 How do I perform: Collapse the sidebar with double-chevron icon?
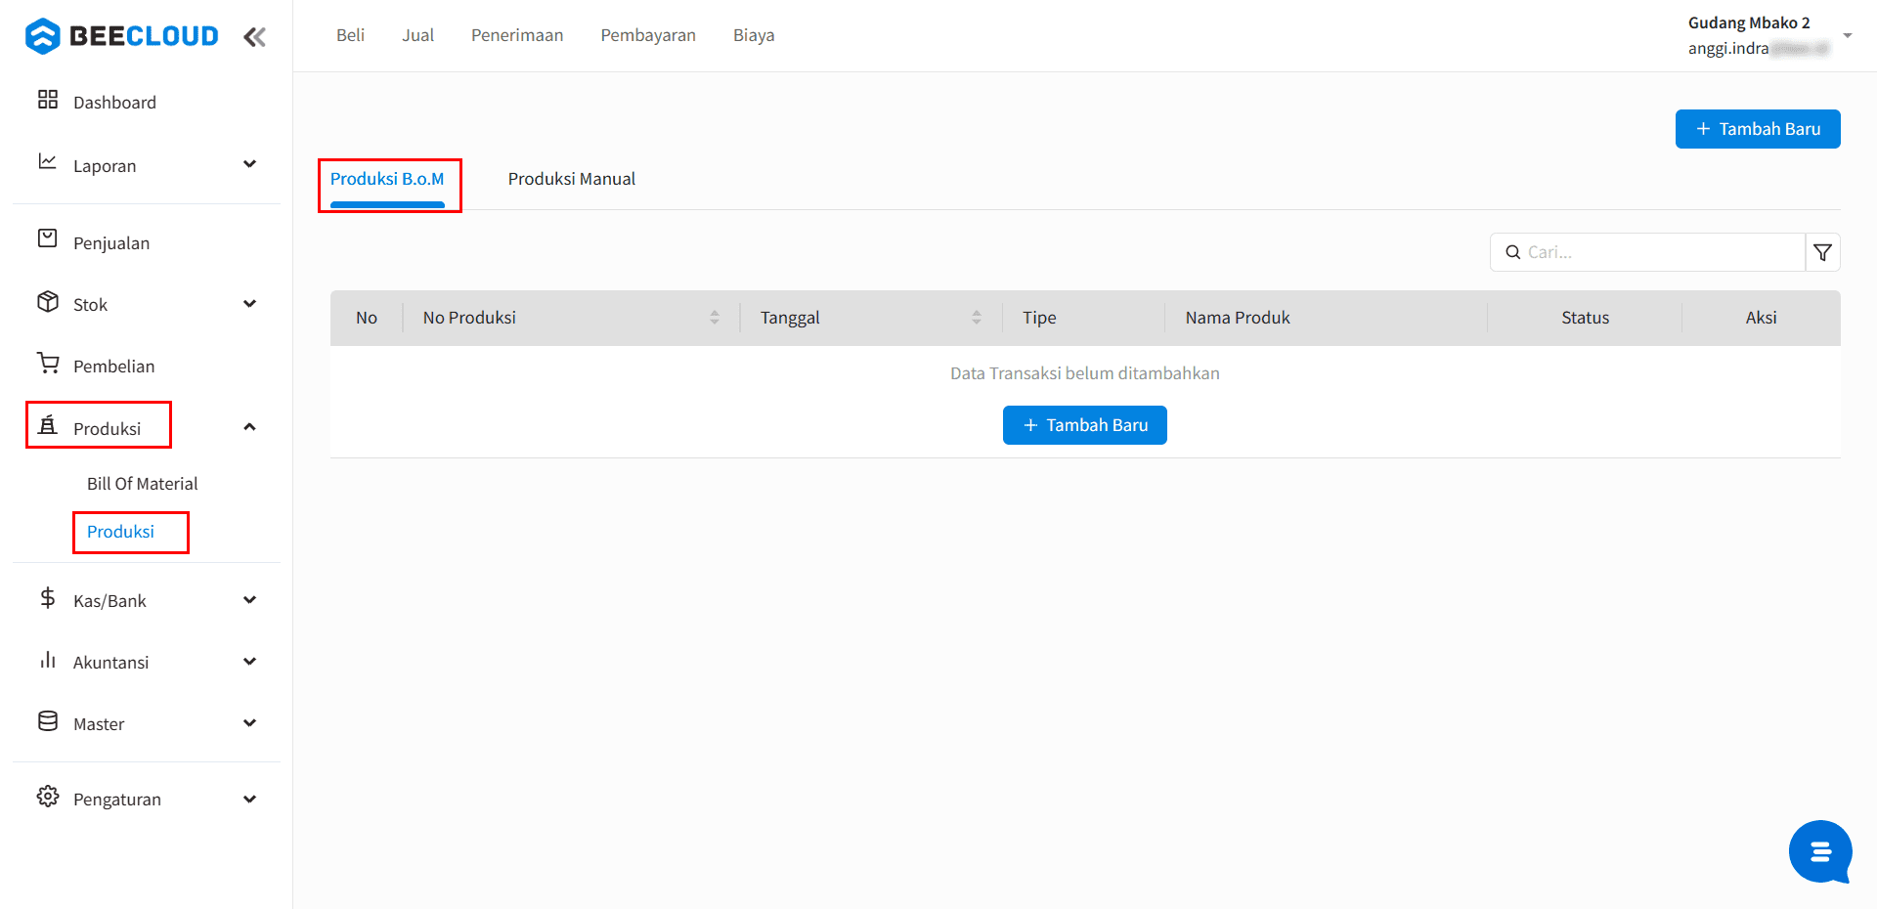254,37
